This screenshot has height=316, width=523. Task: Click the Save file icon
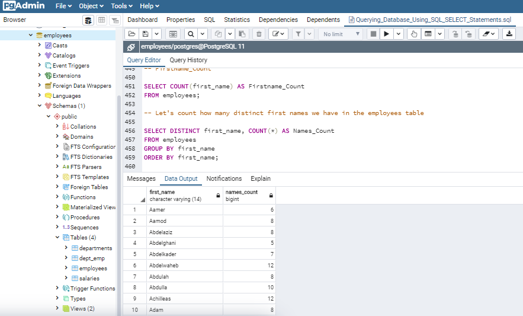(x=145, y=34)
